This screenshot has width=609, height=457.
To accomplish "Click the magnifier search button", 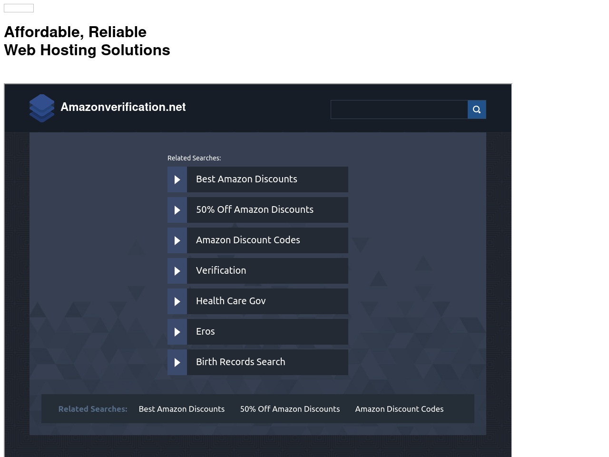I will coord(477,109).
